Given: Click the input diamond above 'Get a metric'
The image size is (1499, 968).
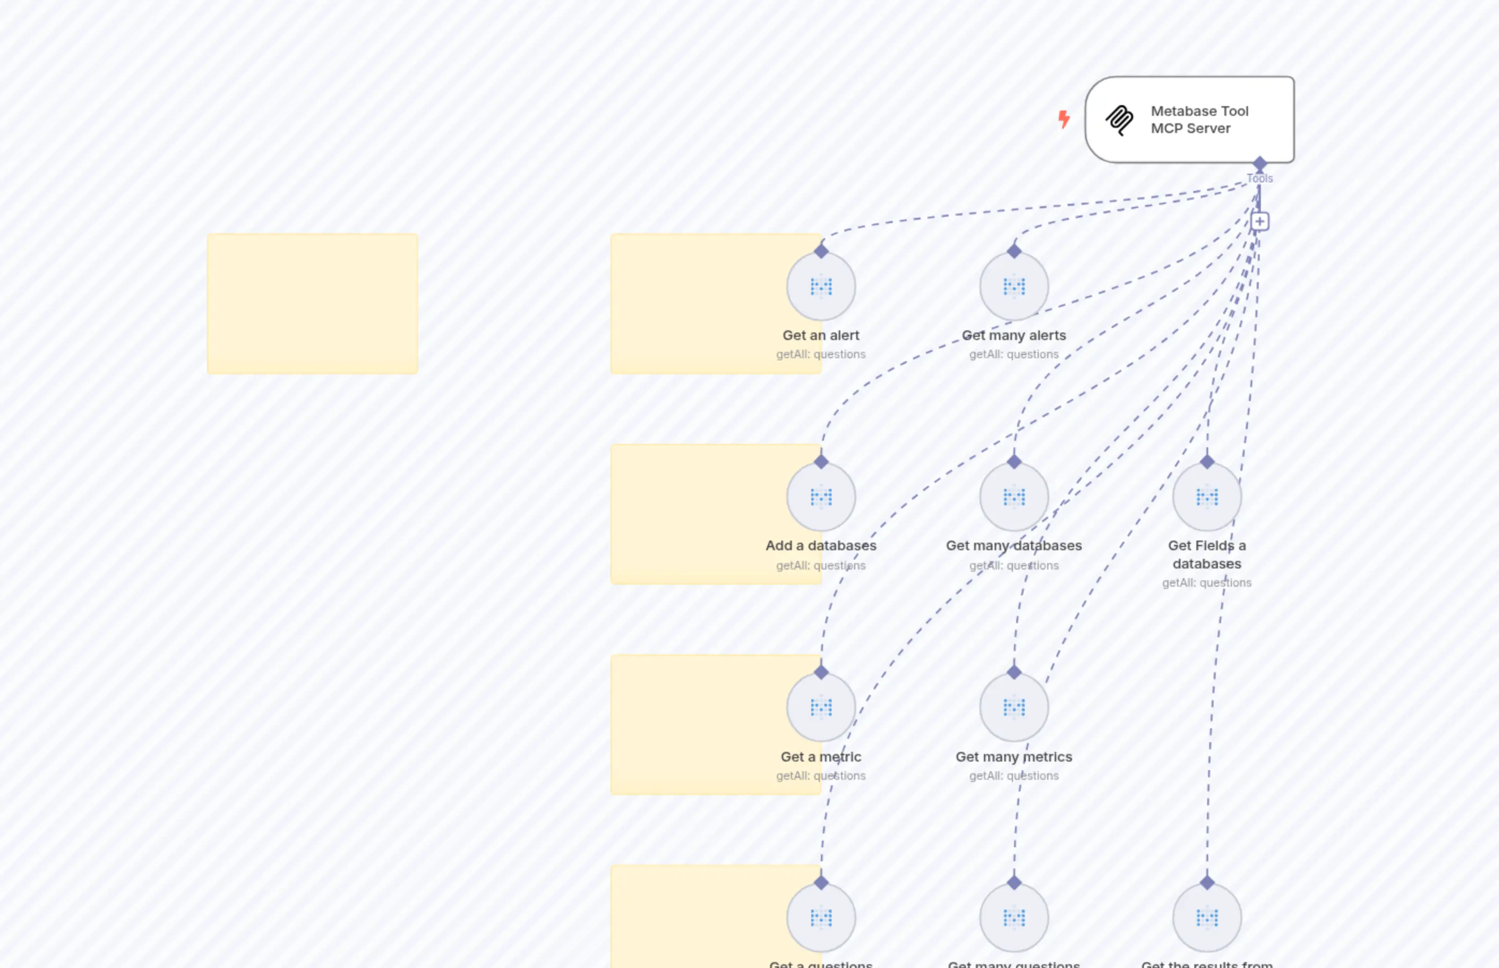Looking at the screenshot, I should click(821, 671).
